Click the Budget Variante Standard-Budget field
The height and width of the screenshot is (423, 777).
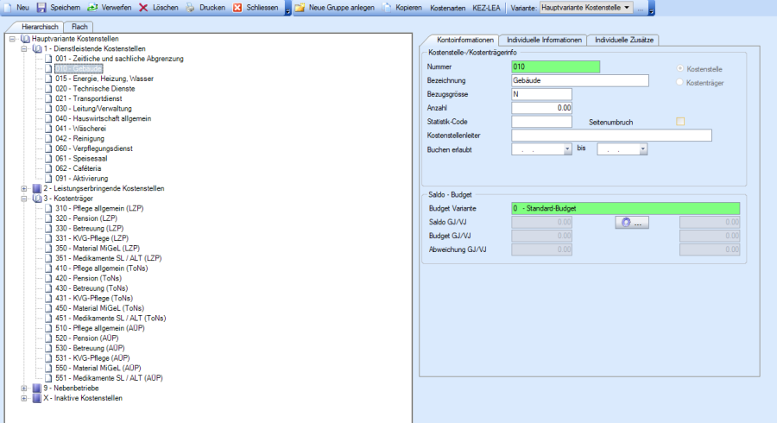pyautogui.click(x=625, y=209)
